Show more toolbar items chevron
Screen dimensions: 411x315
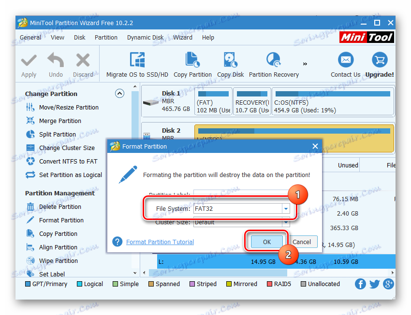(x=305, y=64)
